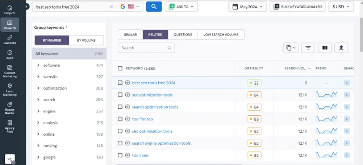Add 'tool for seo' via plus icon
This screenshot has height=165, width=363.
[127, 119]
